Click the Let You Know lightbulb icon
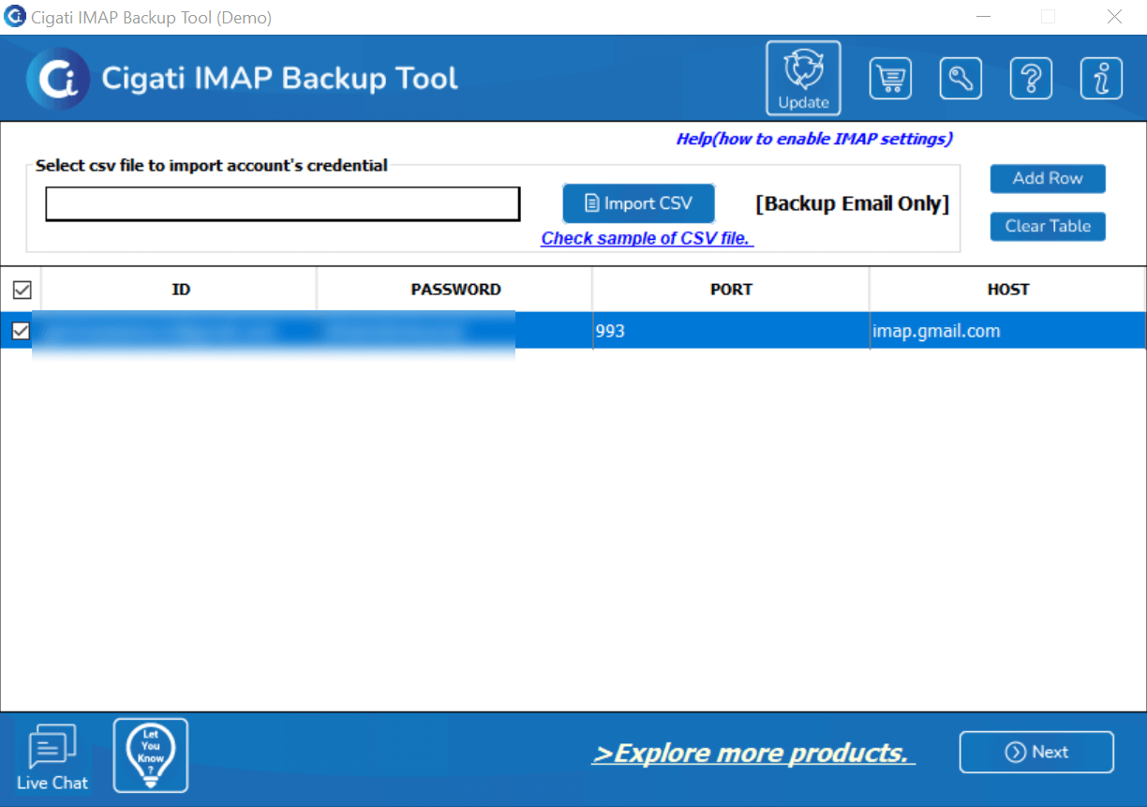The image size is (1147, 807). tap(151, 755)
